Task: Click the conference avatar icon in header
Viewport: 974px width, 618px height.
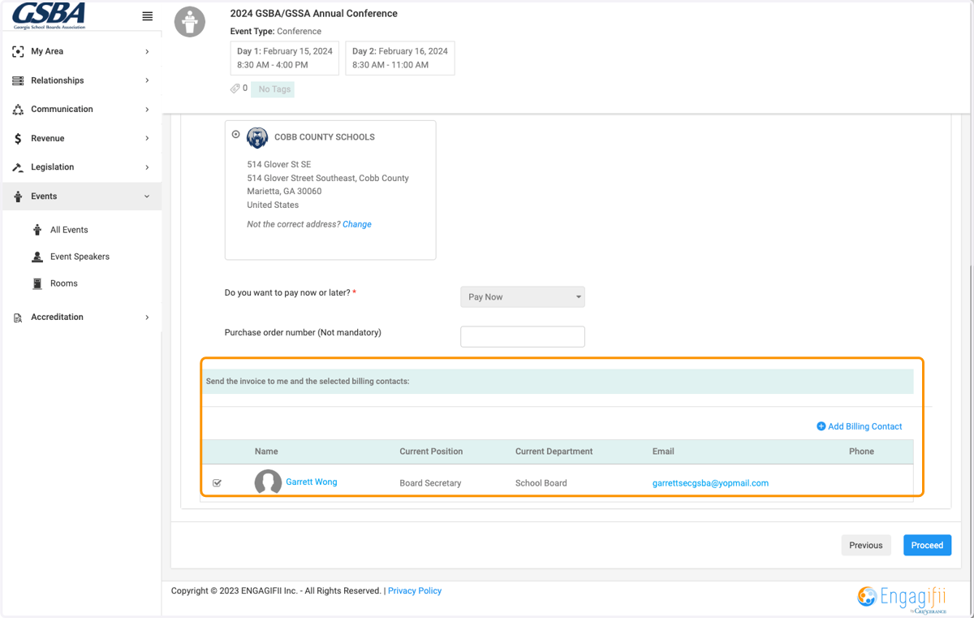Action: click(x=190, y=22)
